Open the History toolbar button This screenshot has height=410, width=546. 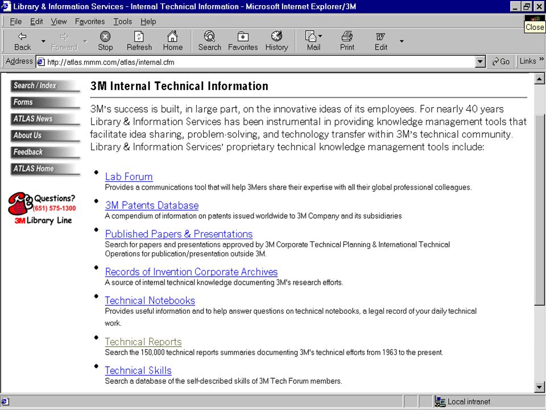pyautogui.click(x=276, y=41)
